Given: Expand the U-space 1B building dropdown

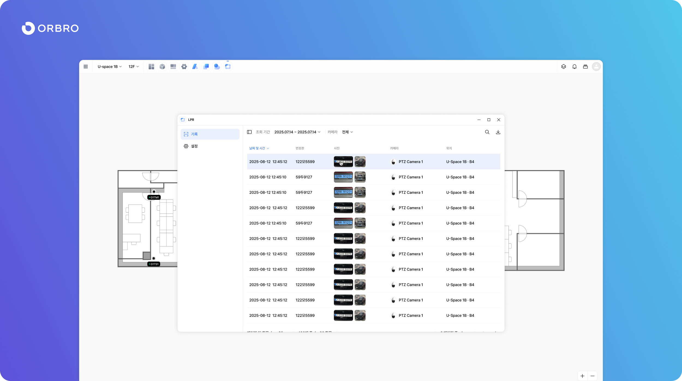Looking at the screenshot, I should click(x=110, y=67).
